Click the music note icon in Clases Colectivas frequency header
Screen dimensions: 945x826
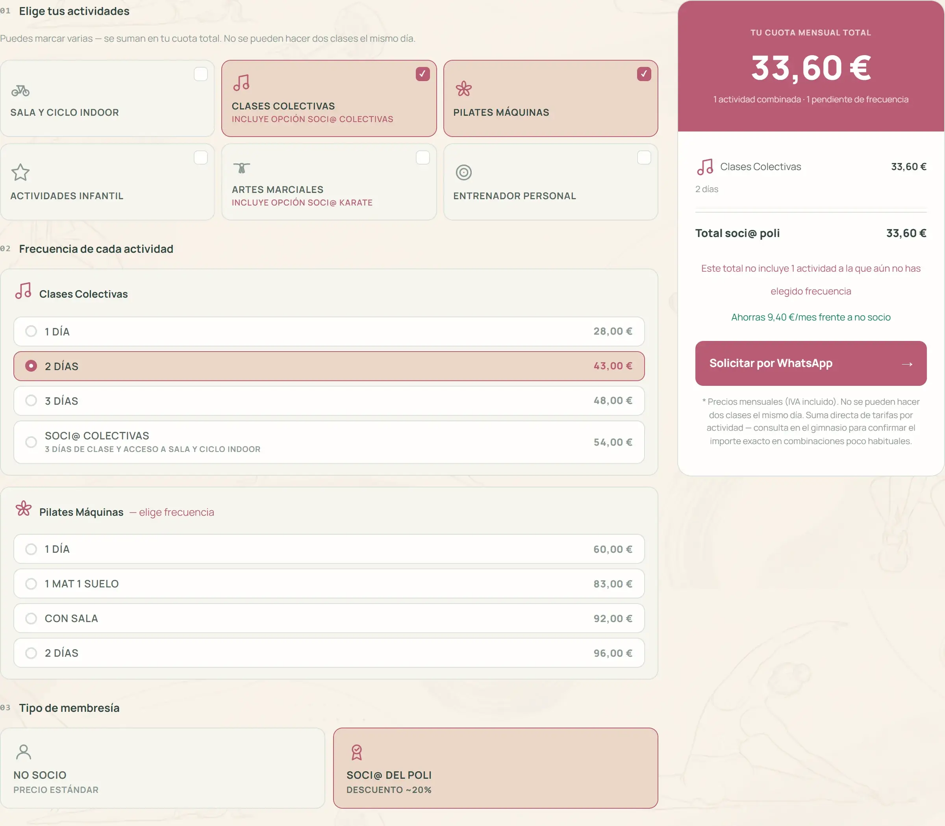pyautogui.click(x=23, y=291)
